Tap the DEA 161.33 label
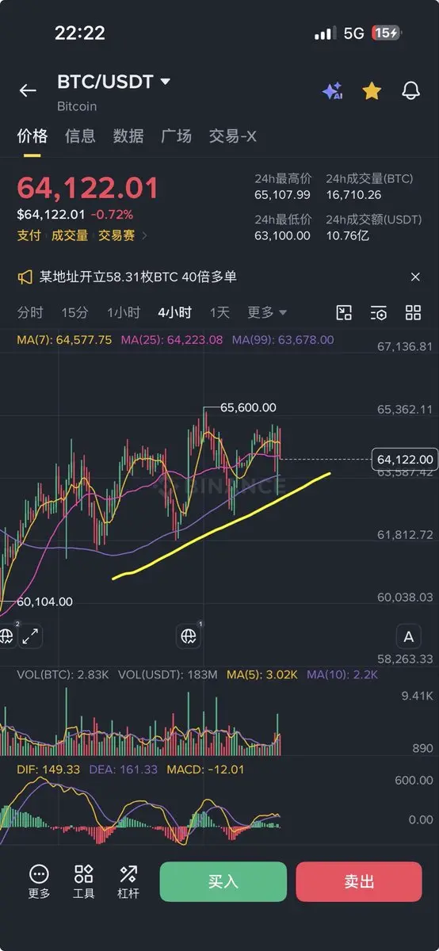 coord(123,770)
